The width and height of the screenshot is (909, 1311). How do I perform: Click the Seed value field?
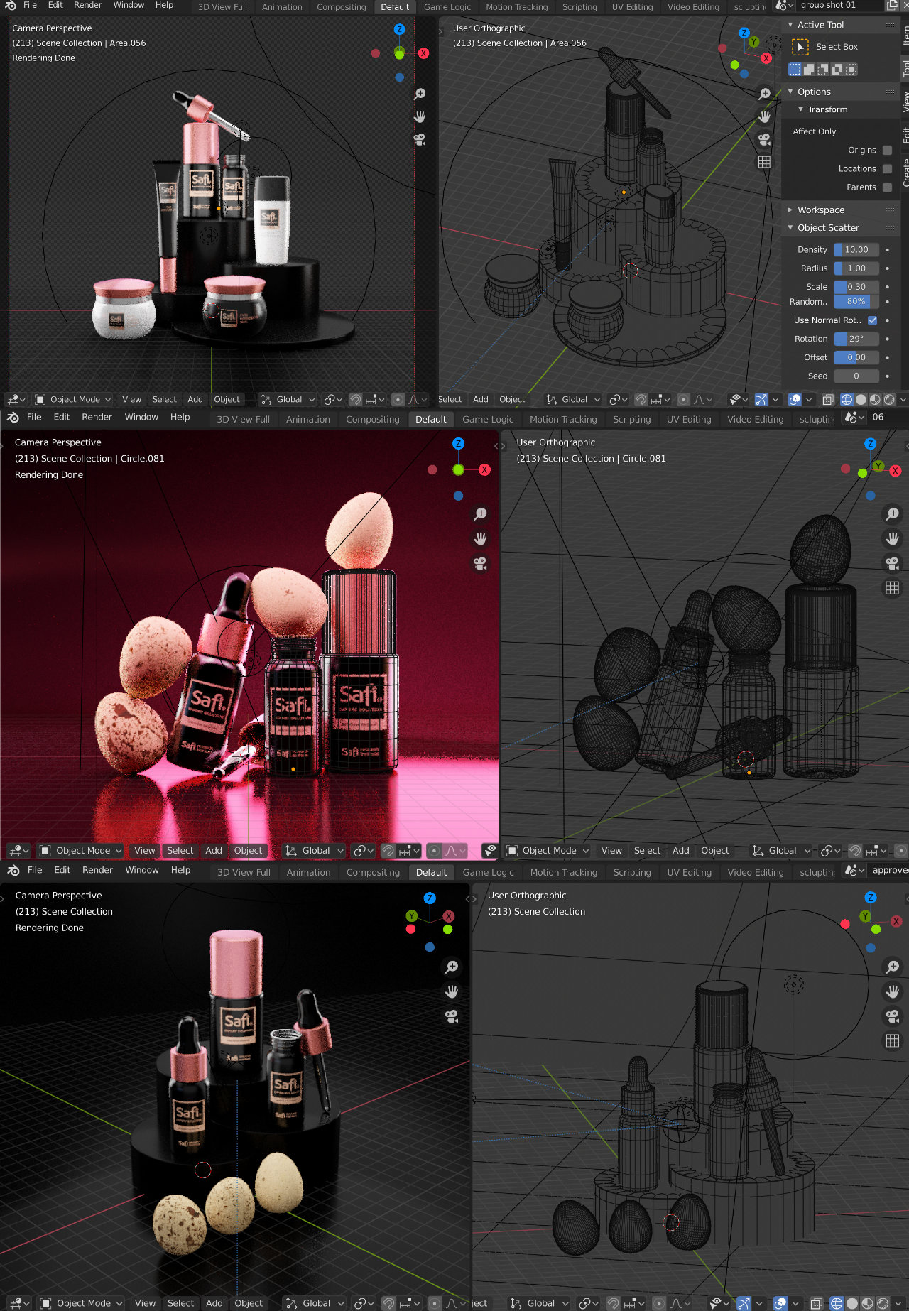coord(856,376)
